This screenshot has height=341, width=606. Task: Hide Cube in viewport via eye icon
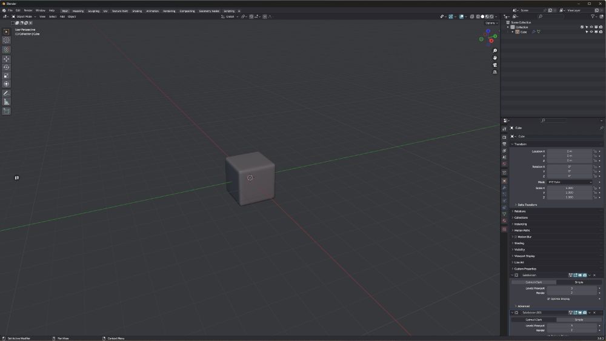(x=591, y=32)
